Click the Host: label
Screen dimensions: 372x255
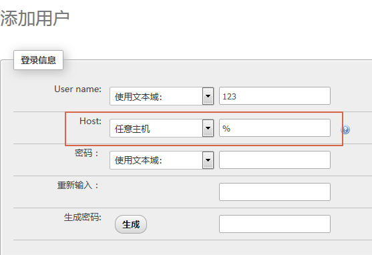(90, 121)
